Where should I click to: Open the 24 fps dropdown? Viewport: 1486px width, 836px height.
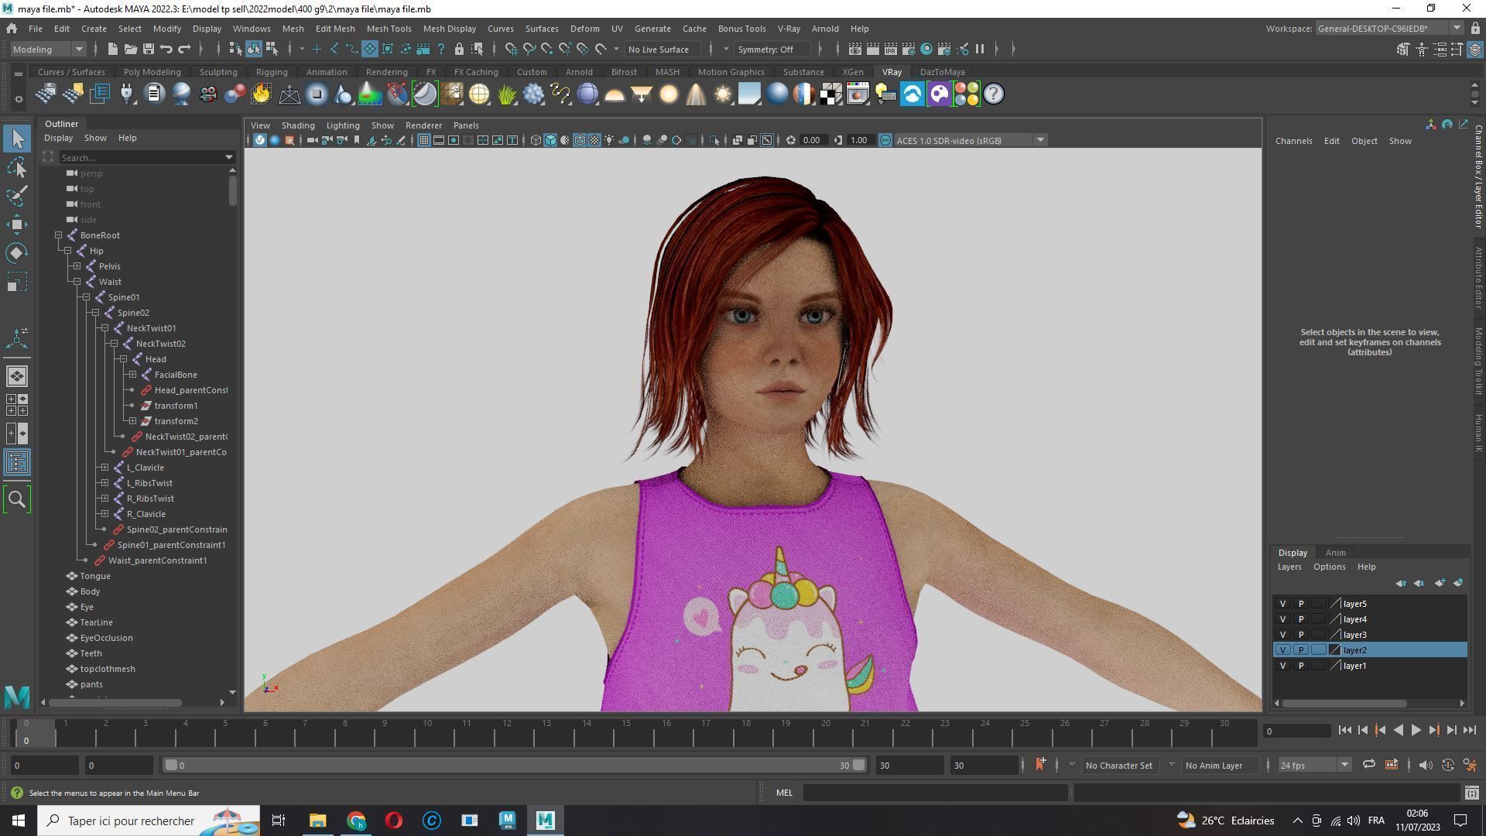[1313, 765]
